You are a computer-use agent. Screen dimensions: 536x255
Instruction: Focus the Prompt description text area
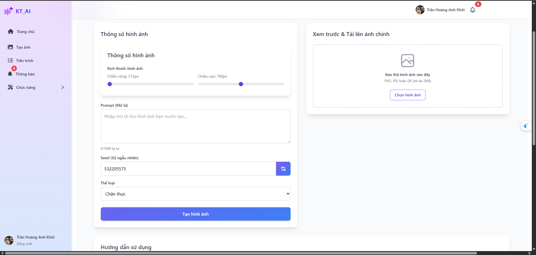tap(195, 126)
